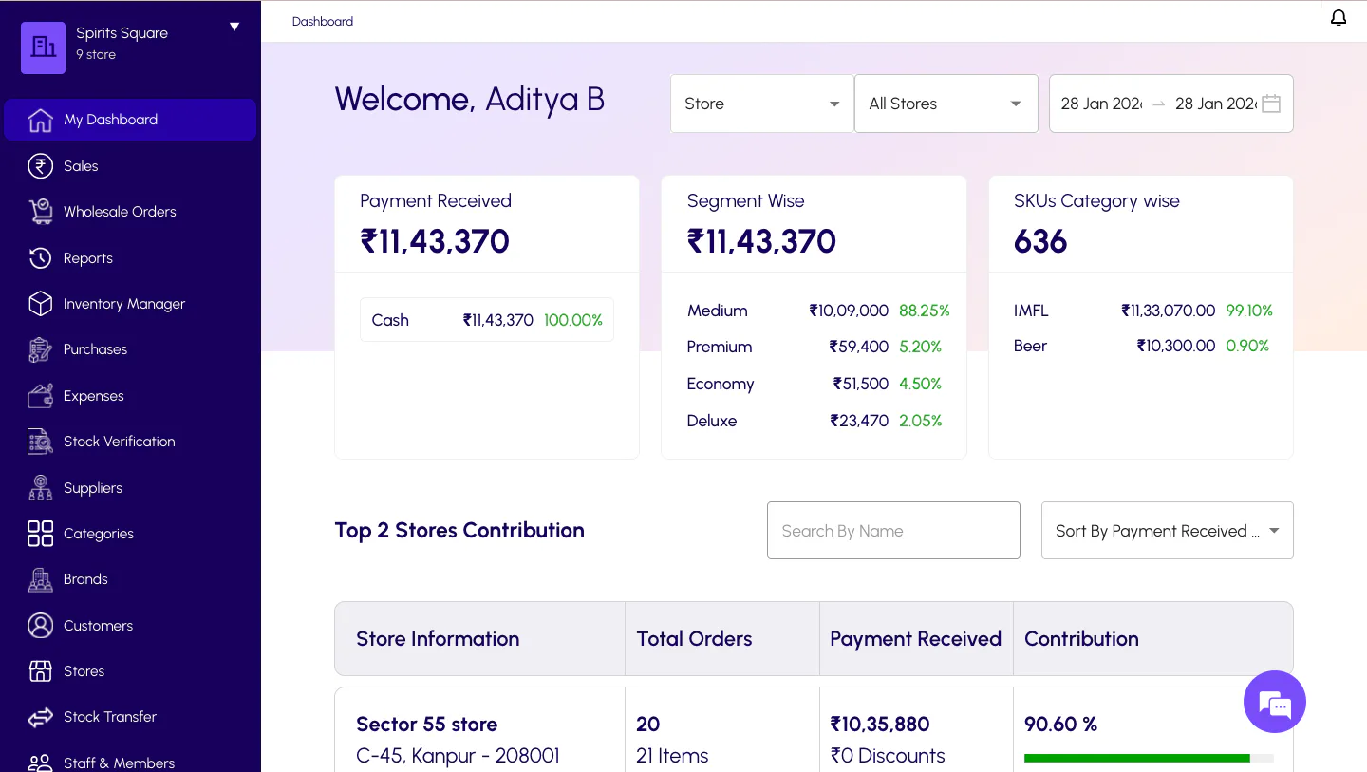Screen dimensions: 1367x772
Task: Open the calendar date picker icon
Action: 1271,104
